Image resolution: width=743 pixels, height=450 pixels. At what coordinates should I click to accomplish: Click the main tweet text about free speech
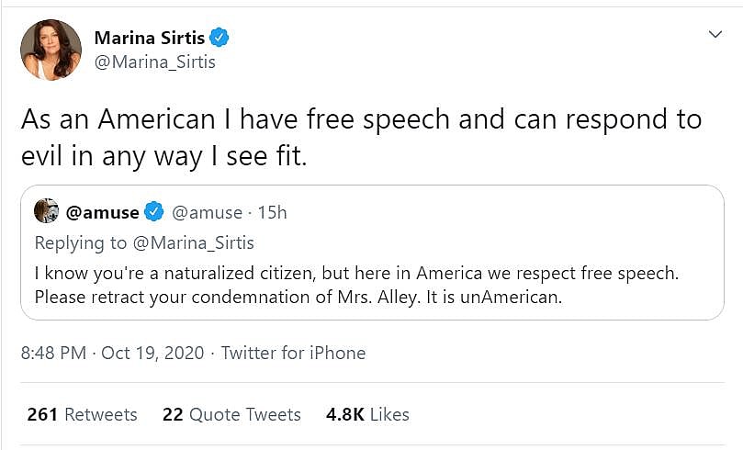point(361,137)
